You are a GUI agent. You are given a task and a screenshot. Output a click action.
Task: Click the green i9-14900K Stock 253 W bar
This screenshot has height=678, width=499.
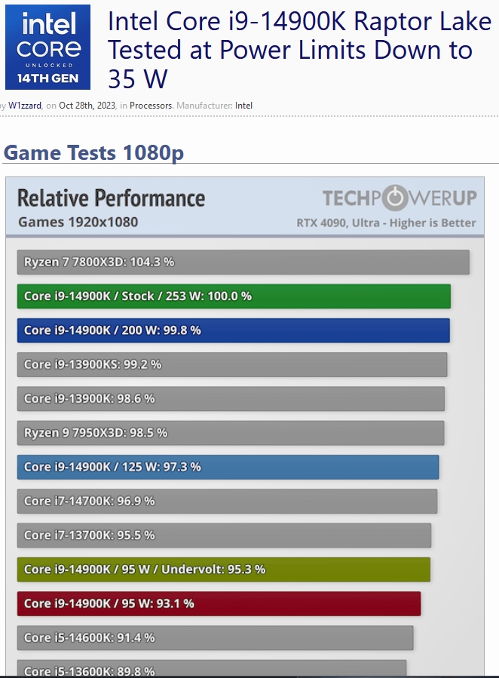[234, 296]
